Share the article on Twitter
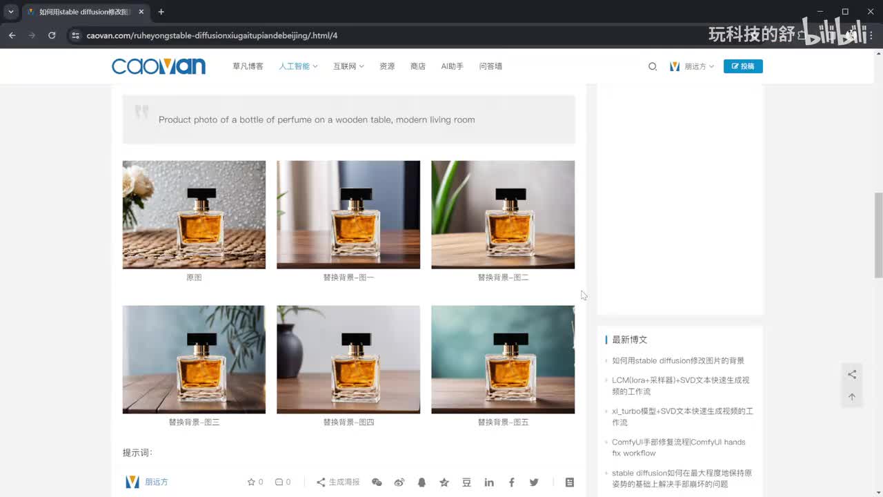The width and height of the screenshot is (883, 497). (534, 483)
